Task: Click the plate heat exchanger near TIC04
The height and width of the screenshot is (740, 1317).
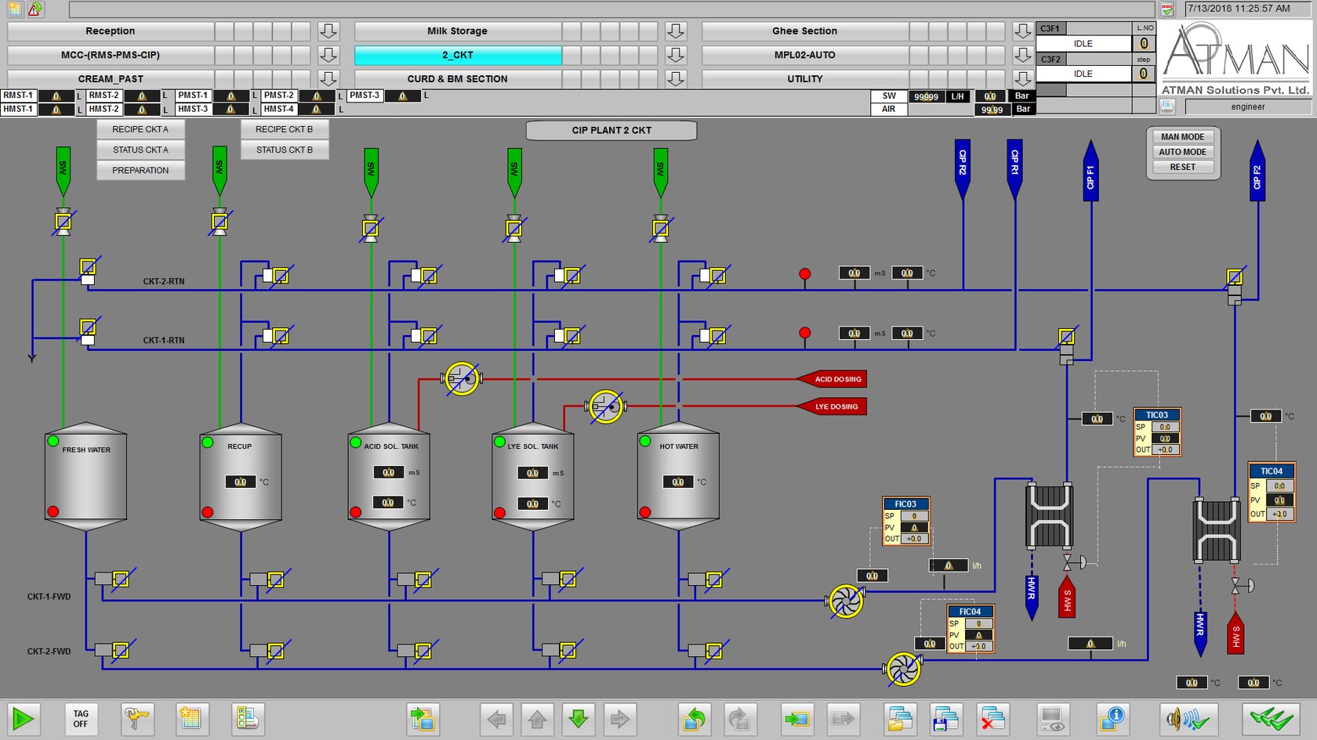Action: tap(1217, 530)
